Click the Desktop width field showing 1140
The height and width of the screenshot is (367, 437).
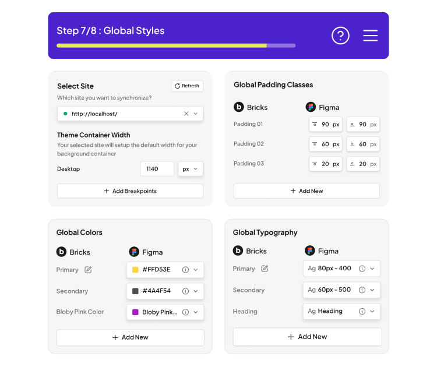(157, 169)
